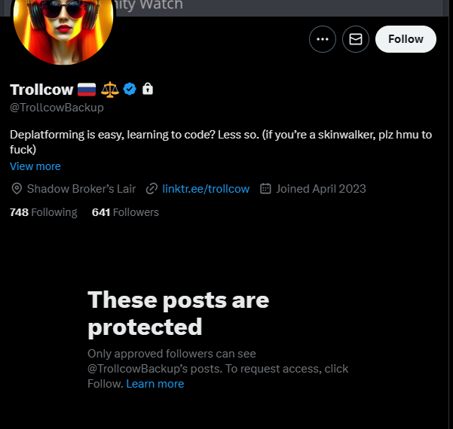Click the padlock protected-account icon
The width and height of the screenshot is (453, 429).
pyautogui.click(x=148, y=89)
